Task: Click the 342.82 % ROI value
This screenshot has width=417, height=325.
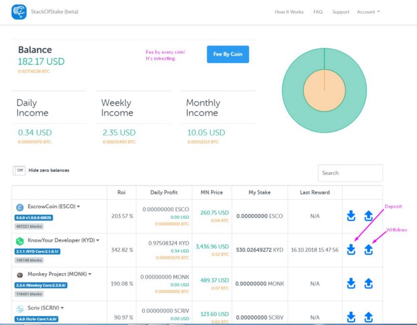Action: [x=122, y=250]
